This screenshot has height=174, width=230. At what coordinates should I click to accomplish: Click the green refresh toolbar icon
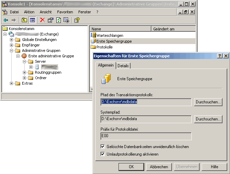point(58,20)
